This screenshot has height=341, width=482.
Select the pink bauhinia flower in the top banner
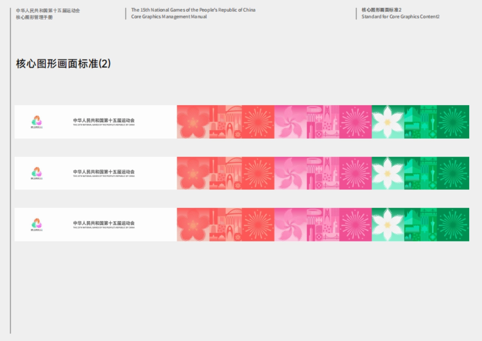click(290, 122)
